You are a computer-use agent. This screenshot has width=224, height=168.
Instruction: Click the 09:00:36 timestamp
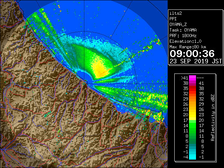point(192,54)
